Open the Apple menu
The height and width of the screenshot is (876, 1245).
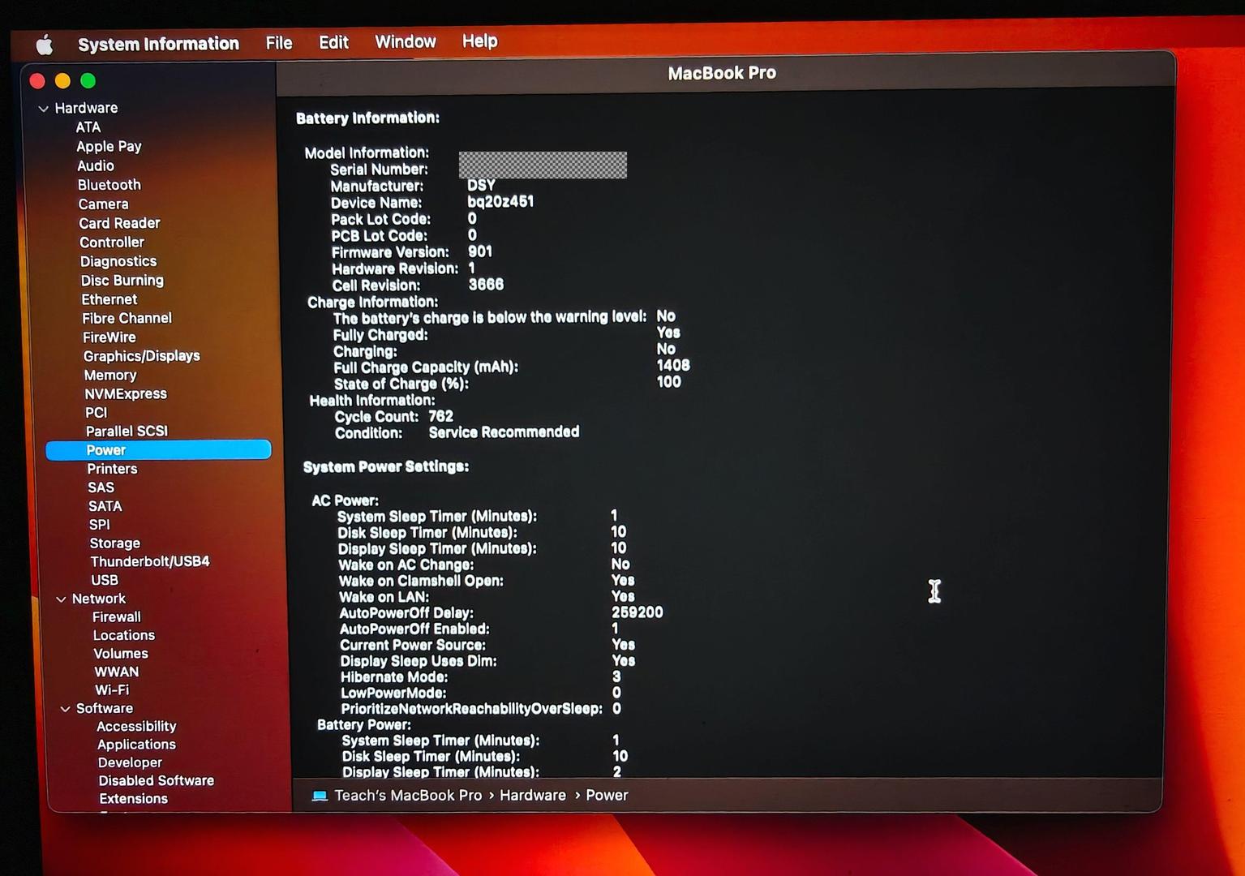[45, 45]
